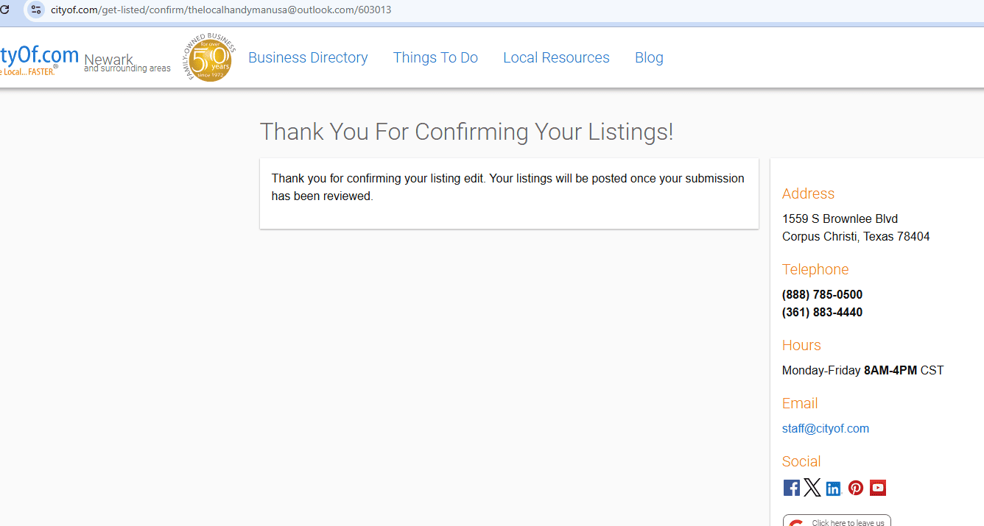Image resolution: width=984 pixels, height=526 pixels.
Task: Open the Facebook social icon
Action: click(792, 488)
